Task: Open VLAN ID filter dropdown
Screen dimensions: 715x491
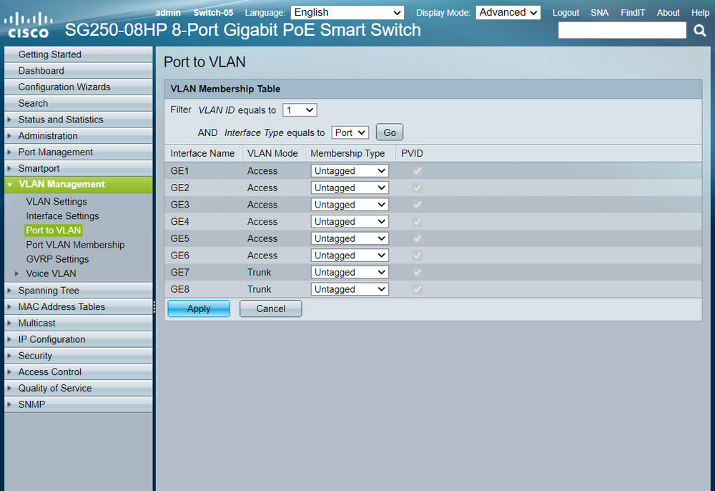Action: tap(300, 110)
